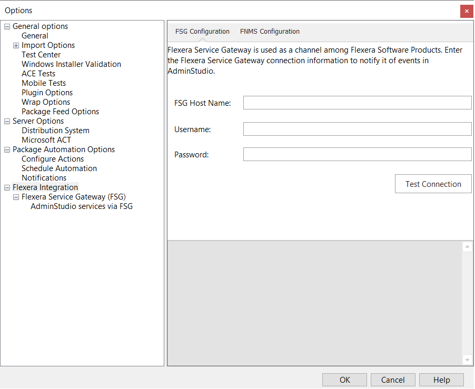Switch to the FNMS Configuration tab
Screen dimensions: 475x389
pyautogui.click(x=270, y=32)
